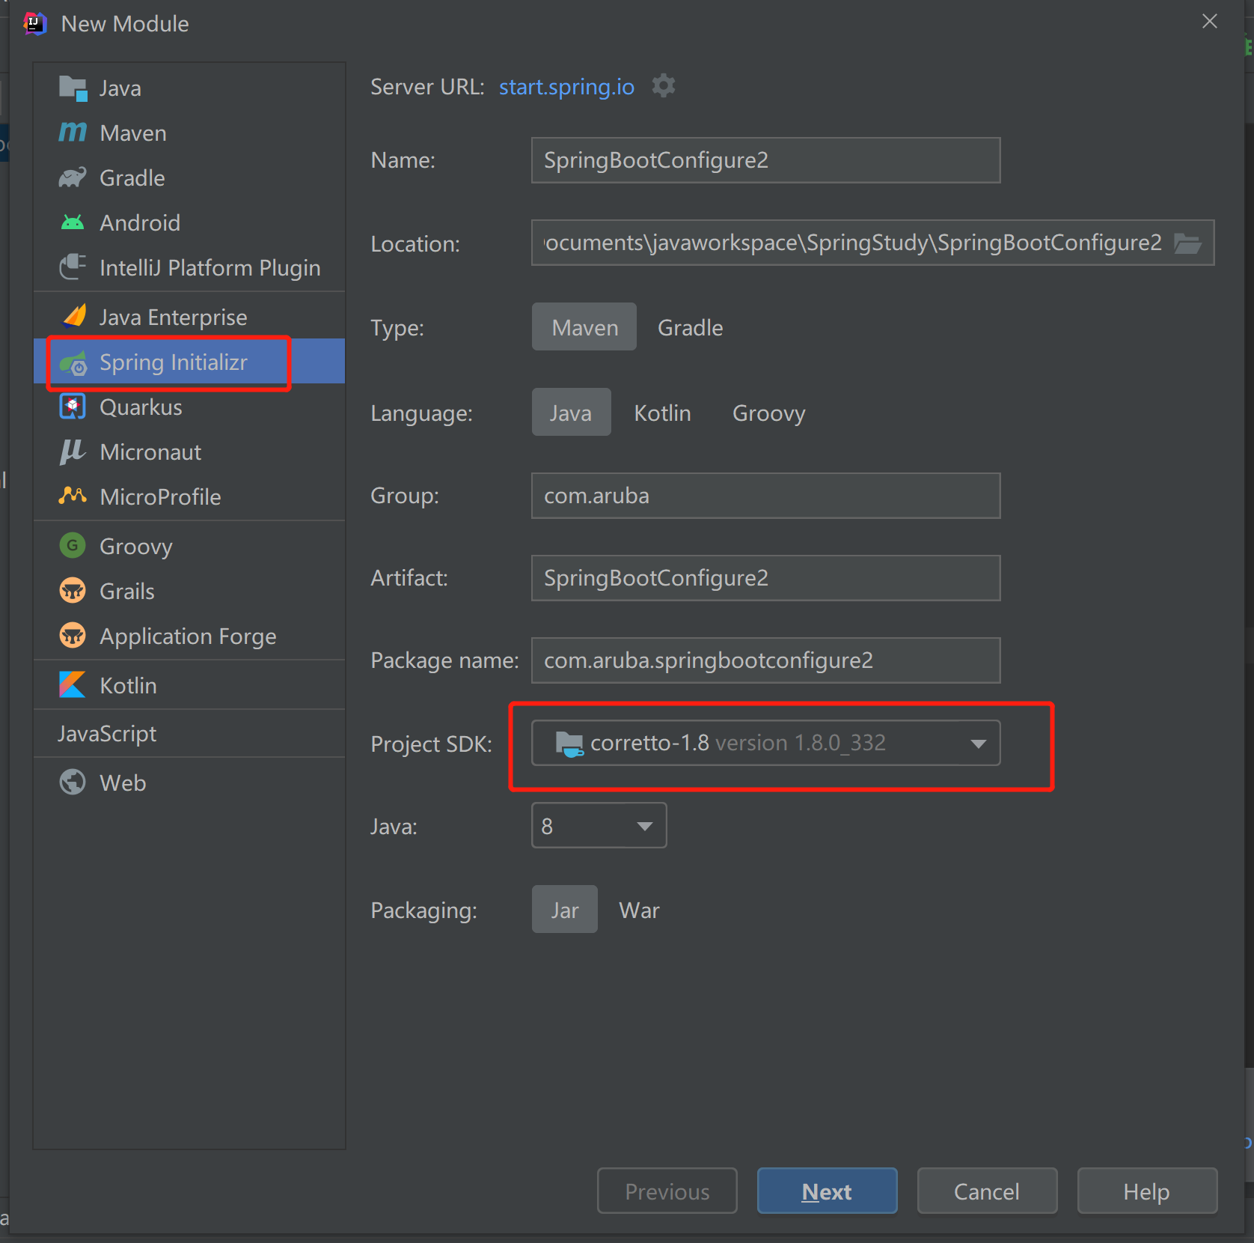Click the Spring Initializr leaf icon

click(73, 362)
